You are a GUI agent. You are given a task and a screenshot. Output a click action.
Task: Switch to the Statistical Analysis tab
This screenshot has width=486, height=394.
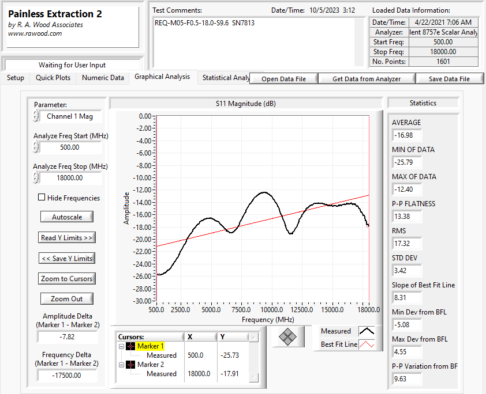point(226,78)
